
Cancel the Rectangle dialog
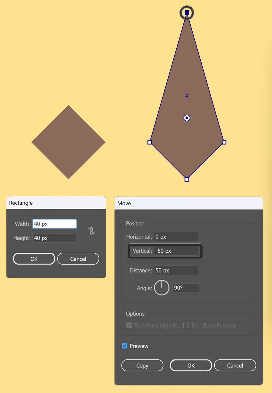[78, 259]
